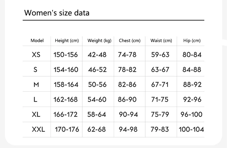This screenshot has width=227, height=148.
Task: Click the XL size row label
Action: [x=36, y=114]
